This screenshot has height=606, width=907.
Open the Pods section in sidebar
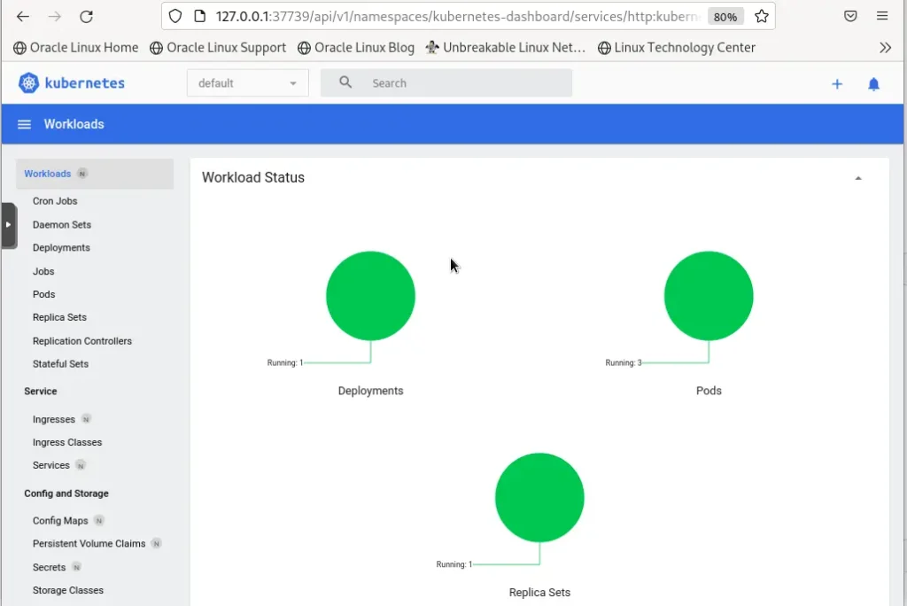pyautogui.click(x=43, y=294)
